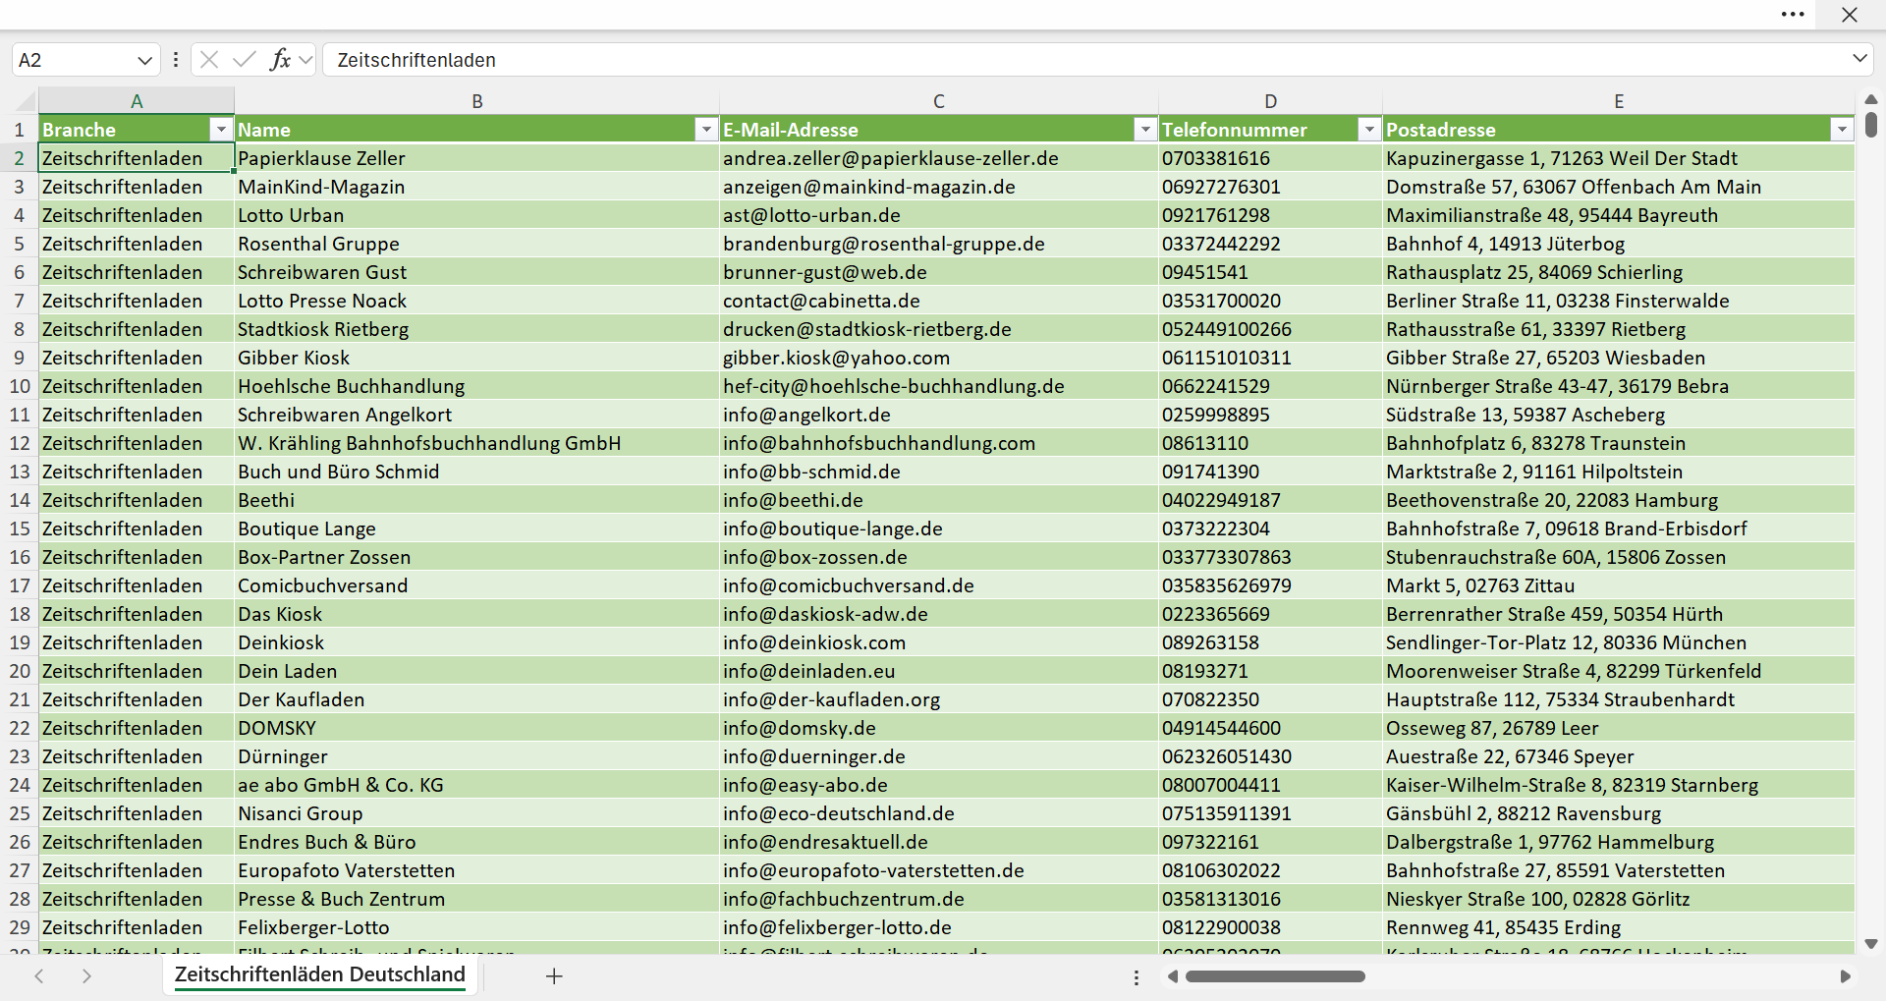This screenshot has width=1886, height=1001.
Task: Switch to Zeitschriftenläden Deutschland sheet tab
Action: click(x=320, y=974)
